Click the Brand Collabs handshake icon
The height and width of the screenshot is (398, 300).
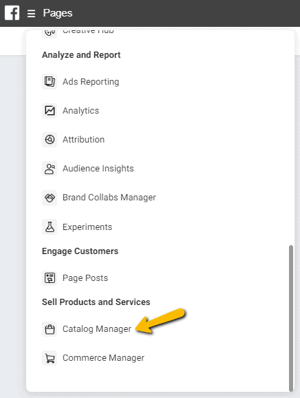point(50,198)
